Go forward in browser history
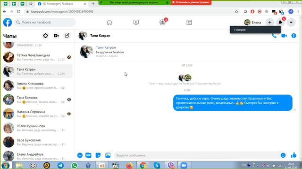The height and width of the screenshot is (169, 302). coord(11,11)
